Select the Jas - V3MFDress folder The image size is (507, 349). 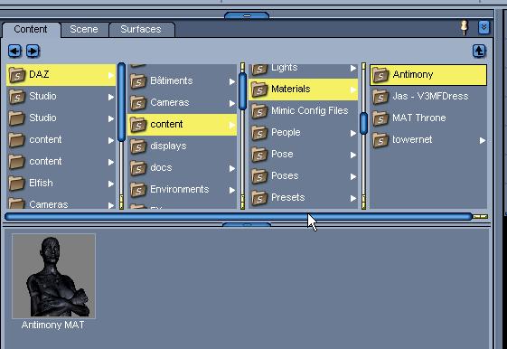428,97
